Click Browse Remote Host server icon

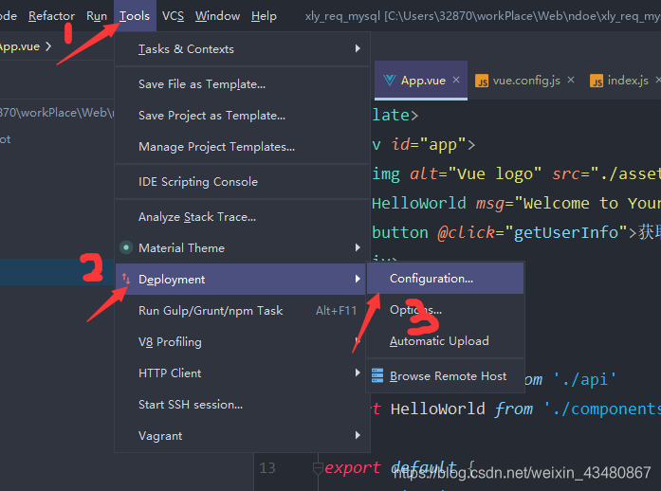(377, 375)
